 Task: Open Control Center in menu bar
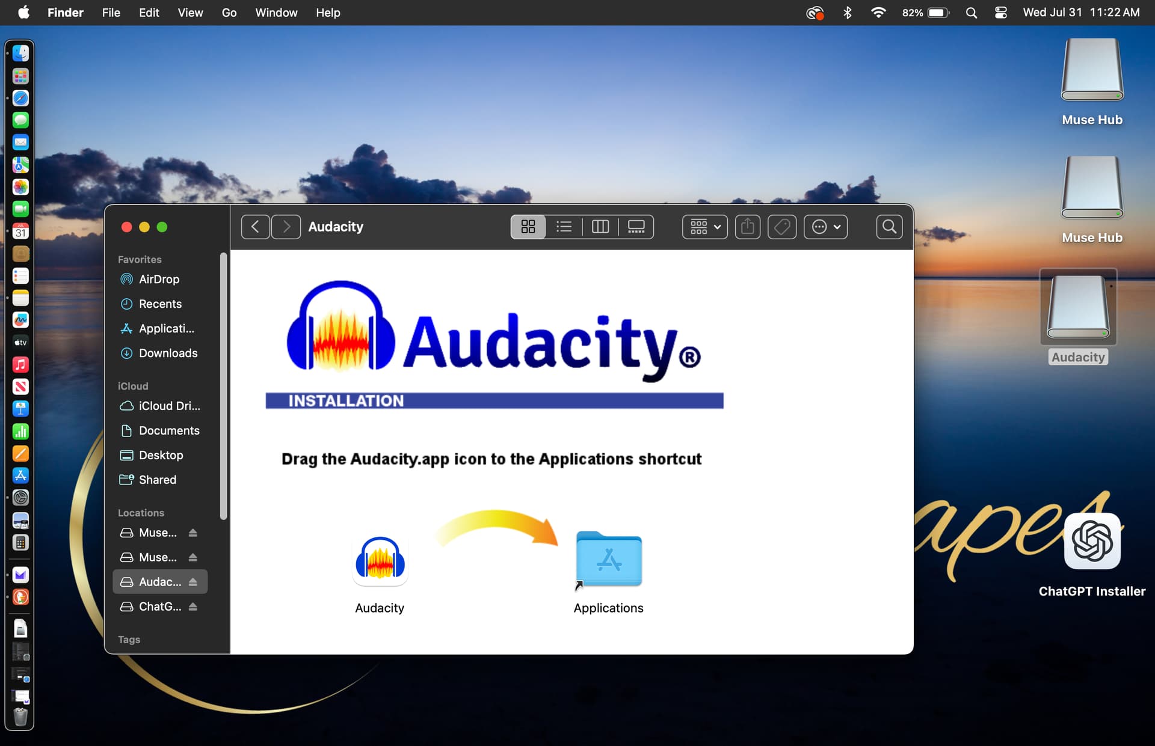[x=1001, y=13]
